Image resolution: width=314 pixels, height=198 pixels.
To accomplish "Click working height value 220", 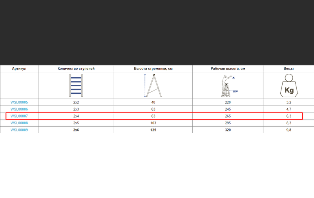I will pos(228,102).
